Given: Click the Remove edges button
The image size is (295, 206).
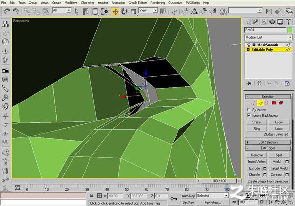Looking at the screenshot, I should (x=257, y=155).
